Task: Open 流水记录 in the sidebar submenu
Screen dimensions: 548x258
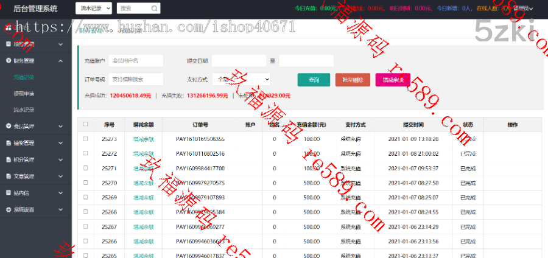Action: pyautogui.click(x=24, y=110)
